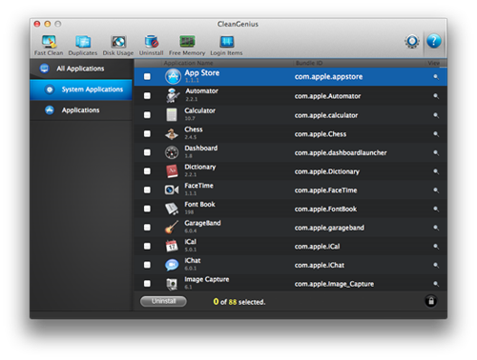
Task: Click the lock icon at bottom right
Action: [431, 301]
